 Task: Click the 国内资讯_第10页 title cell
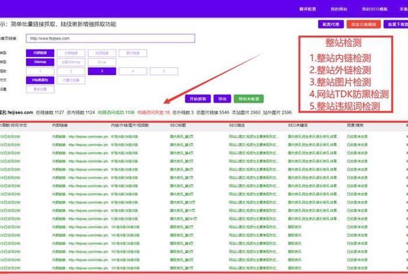pyautogui.click(x=182, y=202)
